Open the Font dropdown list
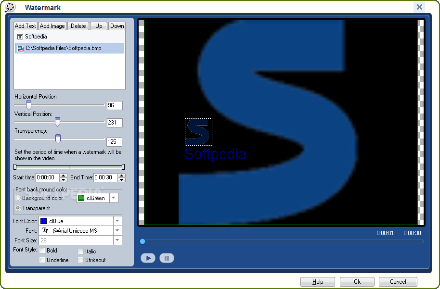Image resolution: width=440 pixels, height=289 pixels. click(117, 230)
